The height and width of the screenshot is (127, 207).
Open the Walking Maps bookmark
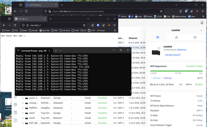179,16
